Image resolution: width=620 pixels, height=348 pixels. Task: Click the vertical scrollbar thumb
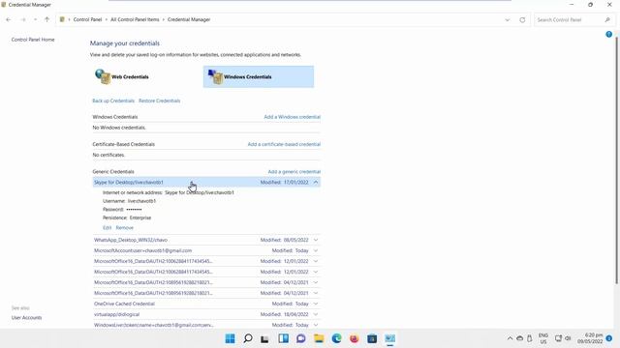point(616,159)
